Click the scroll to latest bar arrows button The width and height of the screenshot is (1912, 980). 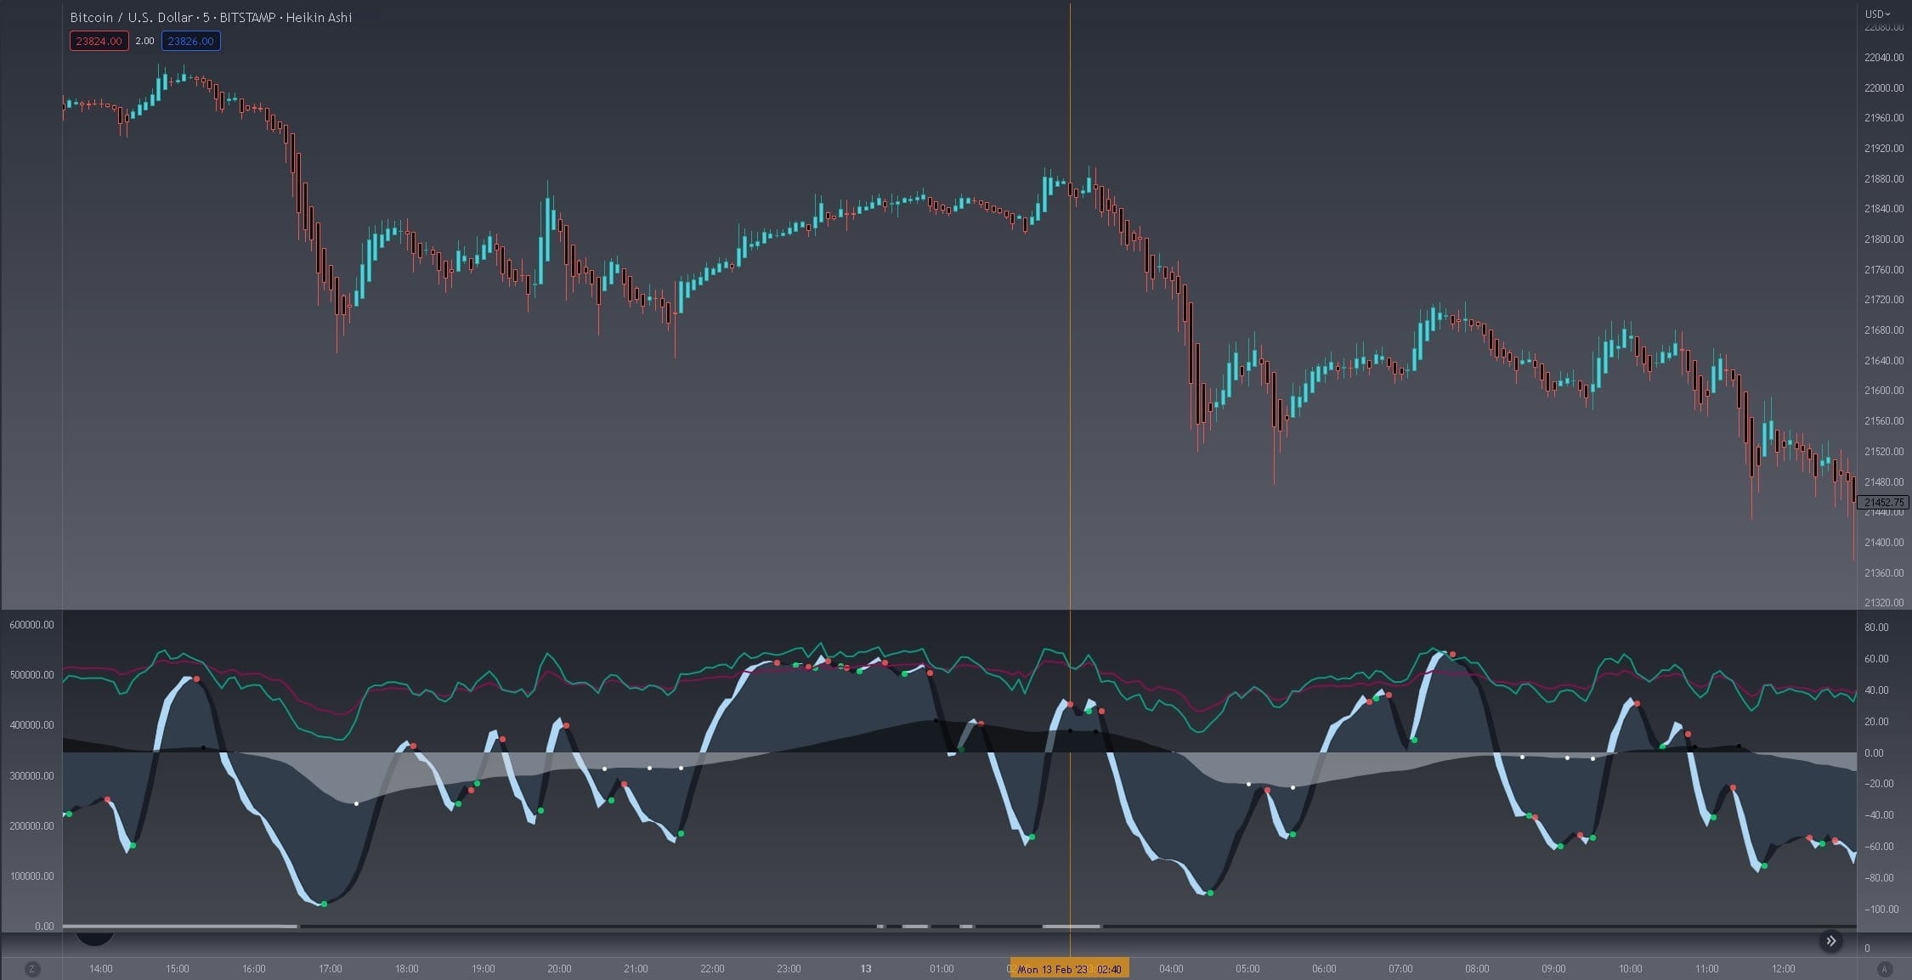1831,940
